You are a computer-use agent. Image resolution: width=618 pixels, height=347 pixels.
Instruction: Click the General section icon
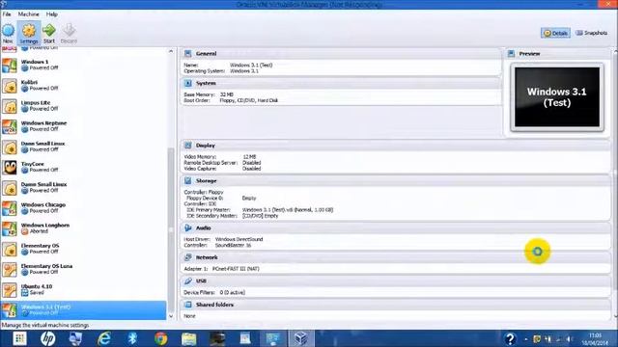(188, 54)
